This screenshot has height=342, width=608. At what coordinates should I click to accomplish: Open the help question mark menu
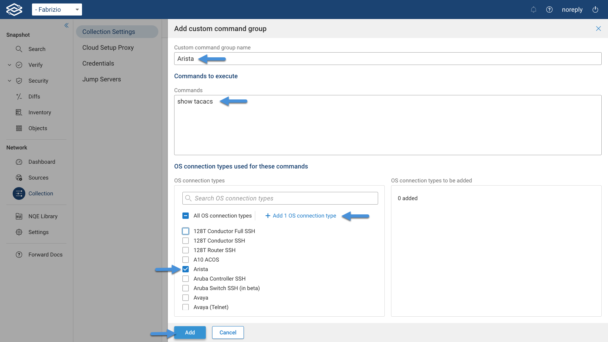click(x=549, y=9)
